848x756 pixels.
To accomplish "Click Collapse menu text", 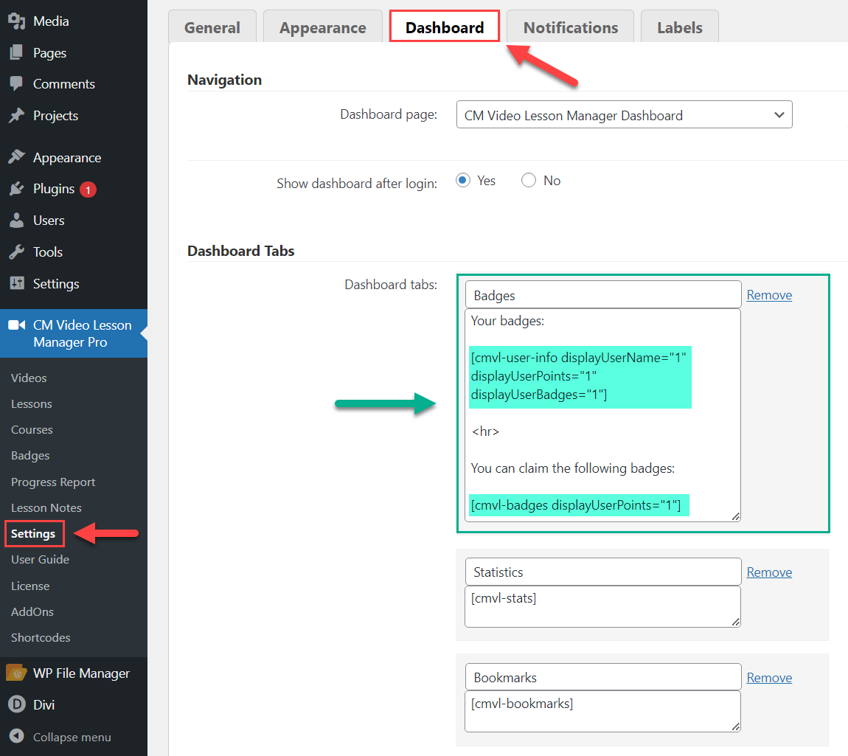I will pyautogui.click(x=72, y=737).
